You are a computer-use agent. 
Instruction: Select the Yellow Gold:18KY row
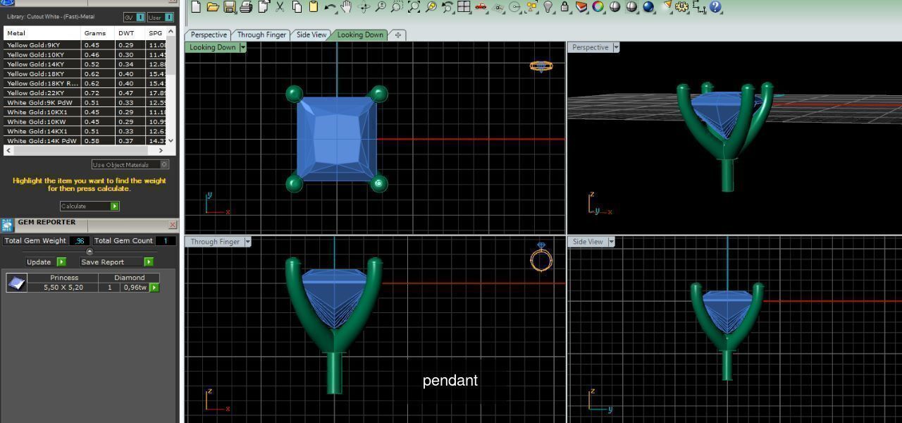[x=85, y=73]
